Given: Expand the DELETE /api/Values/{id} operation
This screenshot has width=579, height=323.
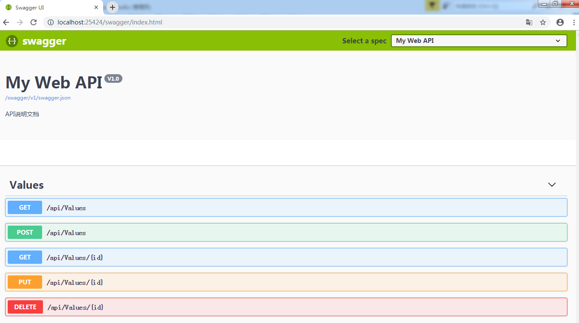Looking at the screenshot, I should pyautogui.click(x=286, y=307).
